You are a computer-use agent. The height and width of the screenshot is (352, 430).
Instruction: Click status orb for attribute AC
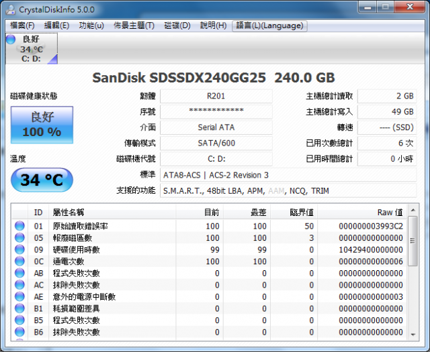click(19, 285)
